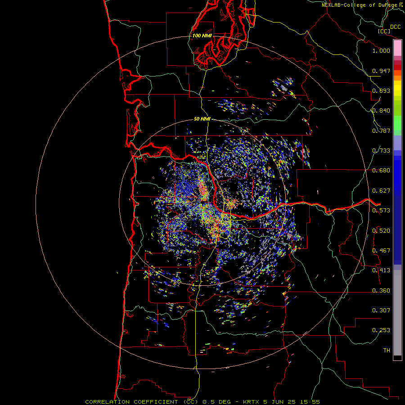
Task: Select the 0.413 legend value
Action: coord(381,270)
